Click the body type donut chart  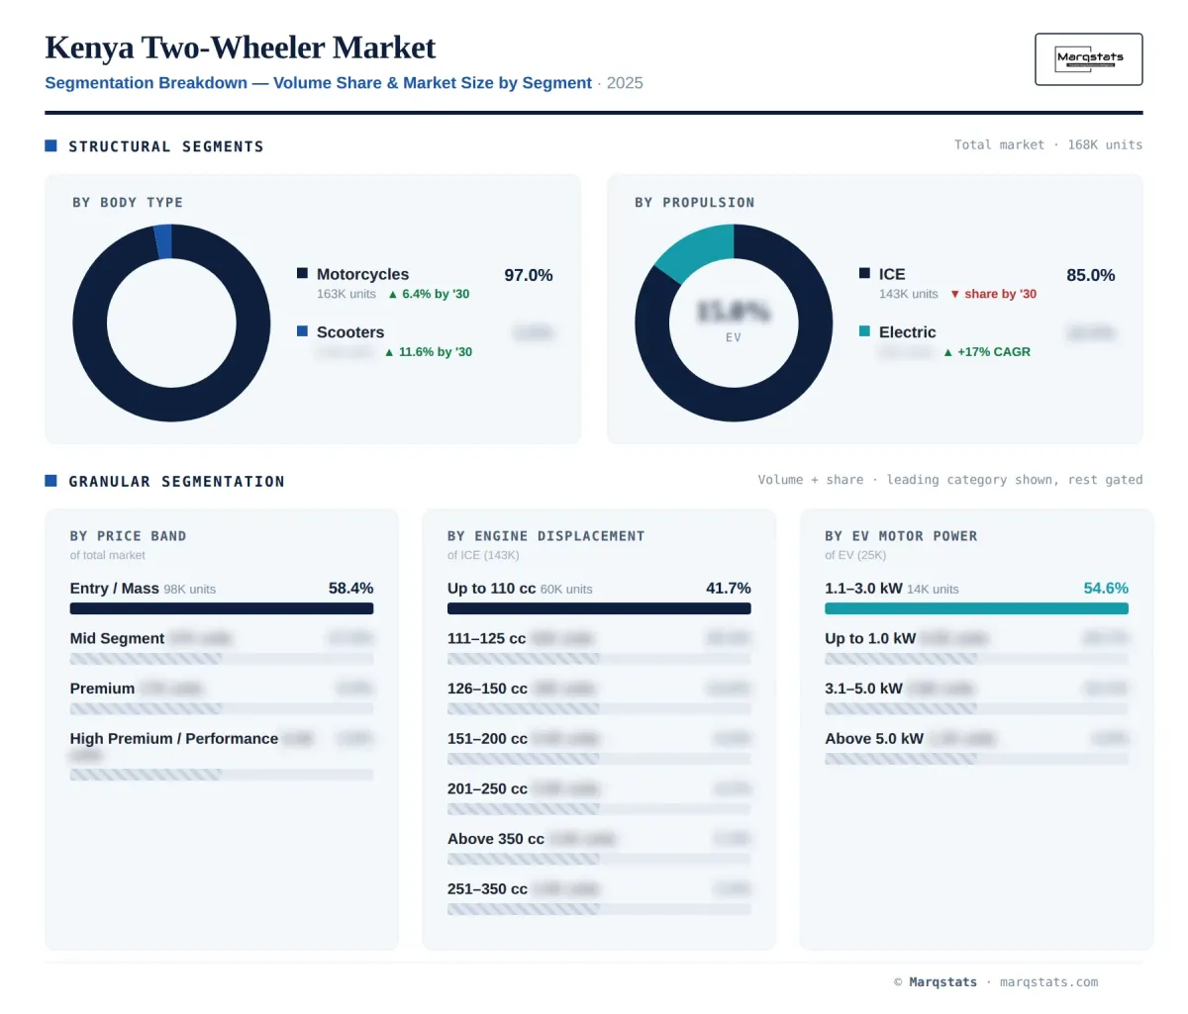[171, 323]
